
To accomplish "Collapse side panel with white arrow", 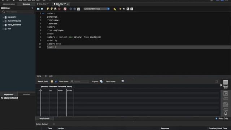I will pyautogui.click(x=221, y=85).
